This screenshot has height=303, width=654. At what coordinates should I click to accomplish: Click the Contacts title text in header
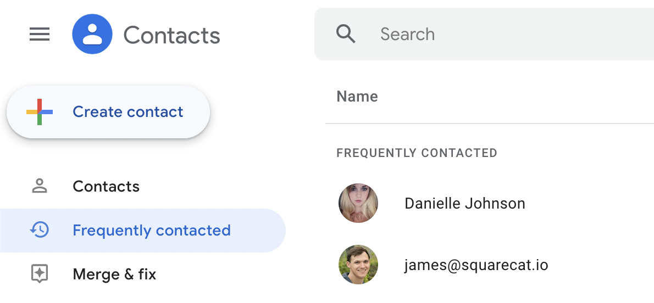pos(171,36)
